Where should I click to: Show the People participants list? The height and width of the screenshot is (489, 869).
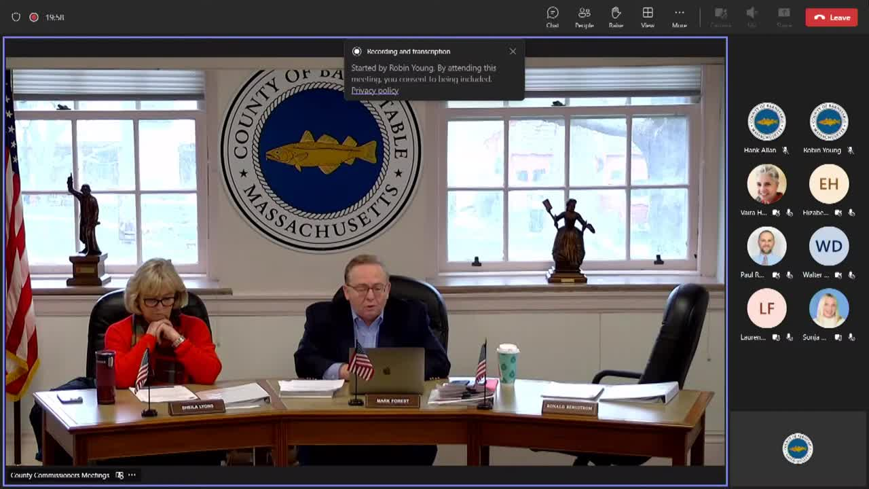(584, 17)
